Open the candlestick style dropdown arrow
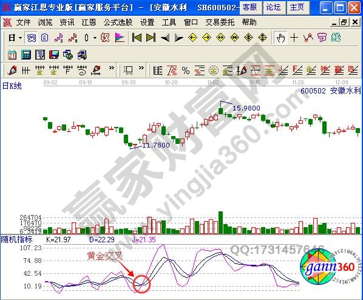Image resolution: width=363 pixels, height=300 pixels. point(95,38)
